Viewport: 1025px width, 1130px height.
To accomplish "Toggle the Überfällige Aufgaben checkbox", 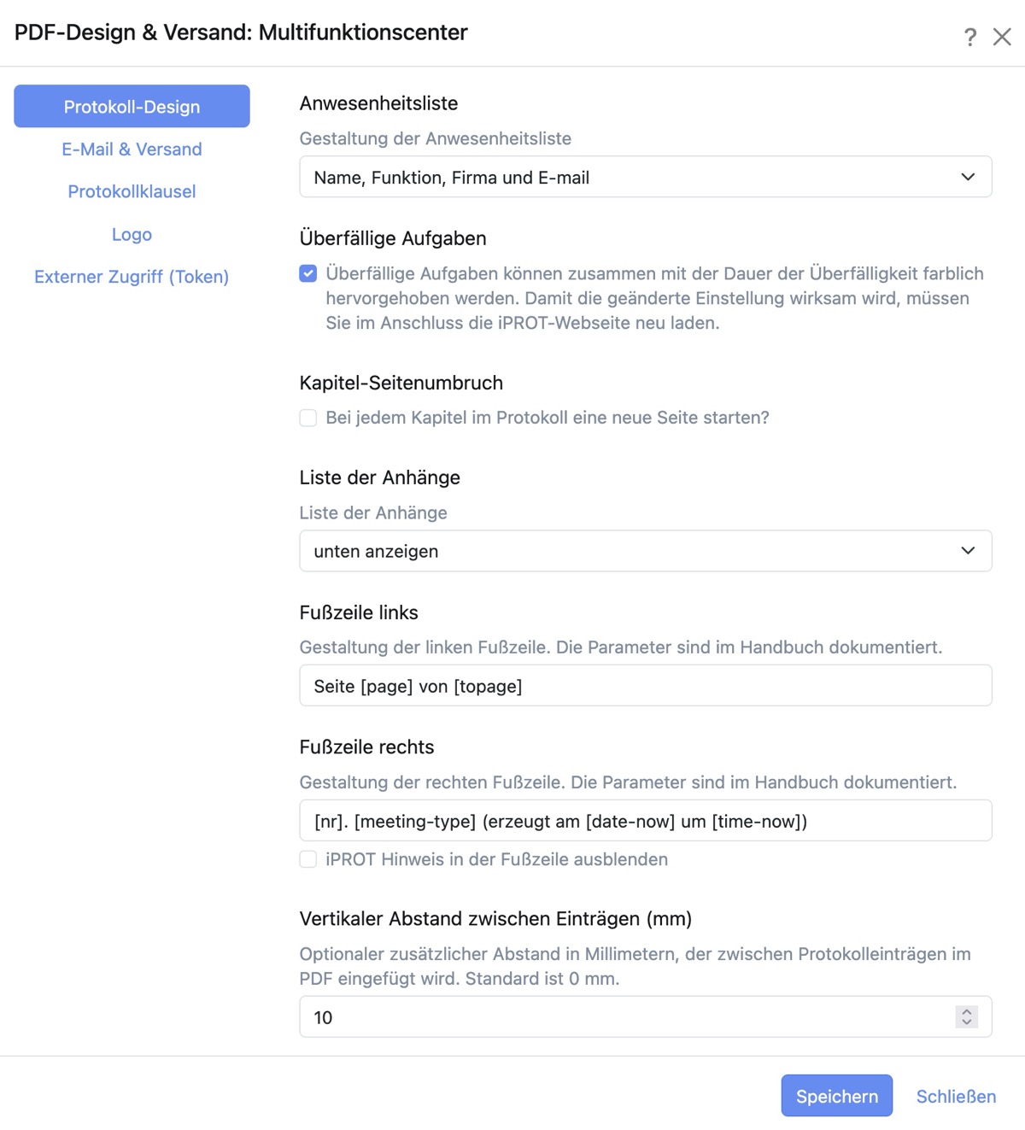I will (x=308, y=273).
